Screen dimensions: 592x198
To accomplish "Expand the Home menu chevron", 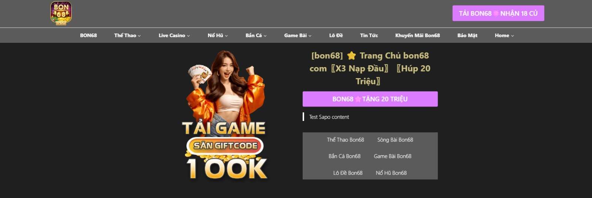I will pos(512,36).
